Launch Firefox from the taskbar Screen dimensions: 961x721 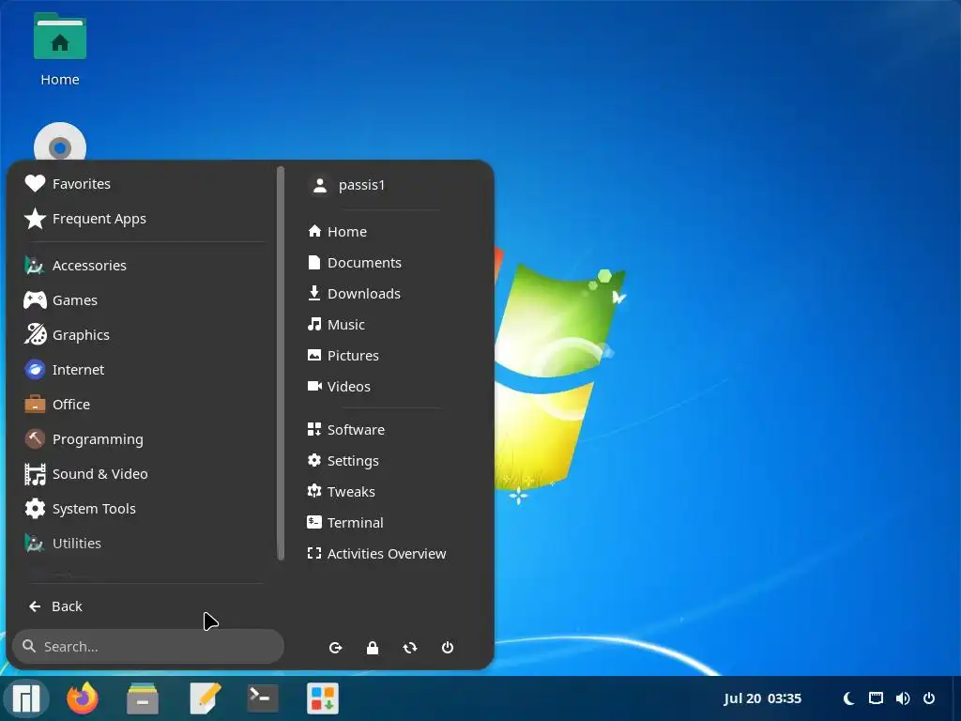[83, 698]
